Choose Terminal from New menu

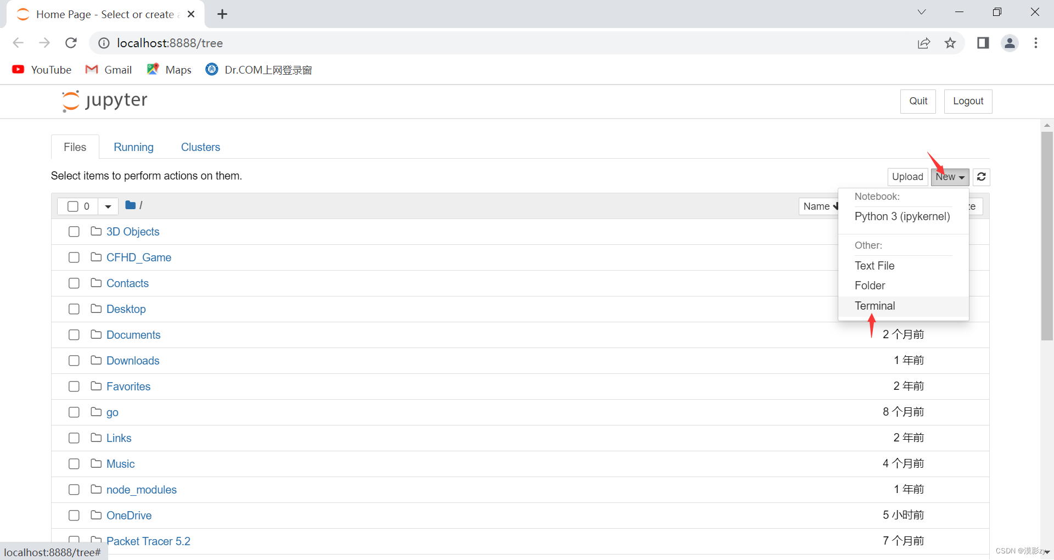903,306
